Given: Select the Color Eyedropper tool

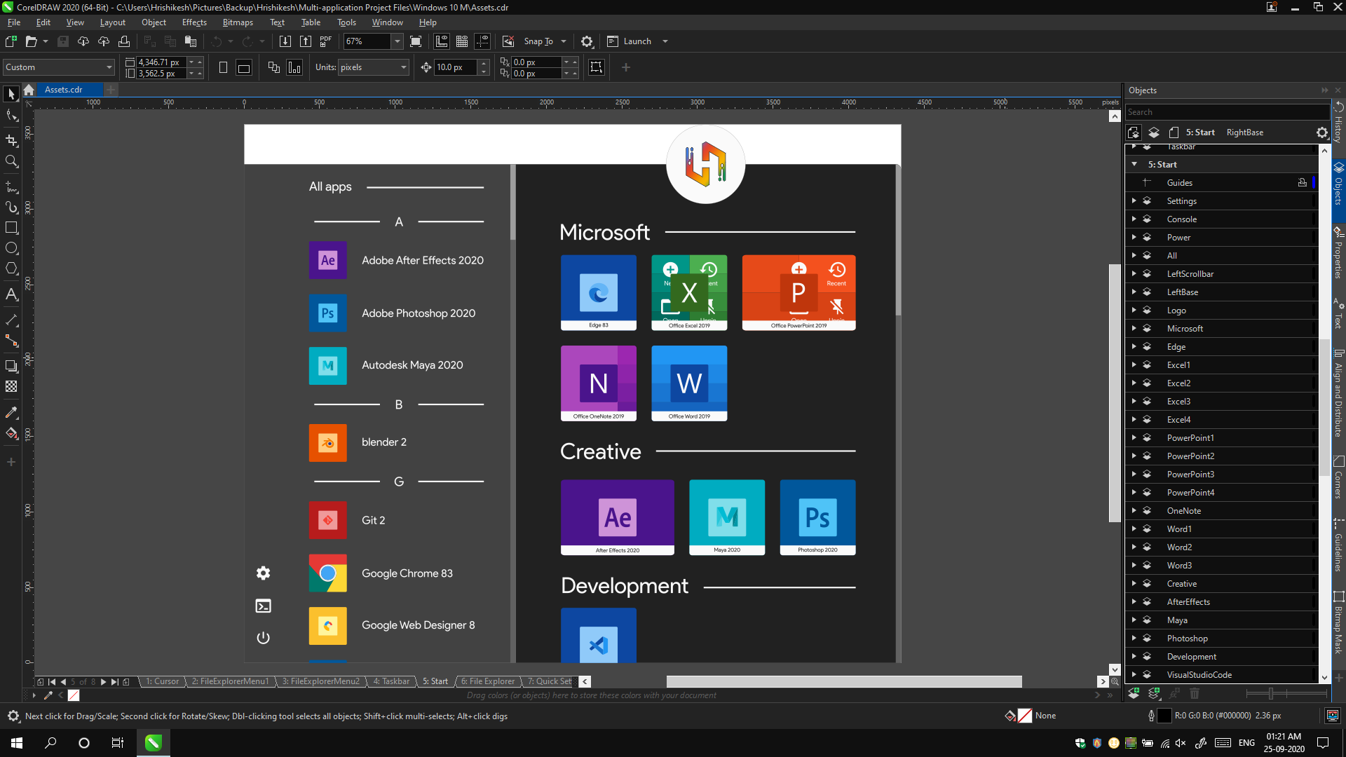Looking at the screenshot, I should [x=11, y=412].
